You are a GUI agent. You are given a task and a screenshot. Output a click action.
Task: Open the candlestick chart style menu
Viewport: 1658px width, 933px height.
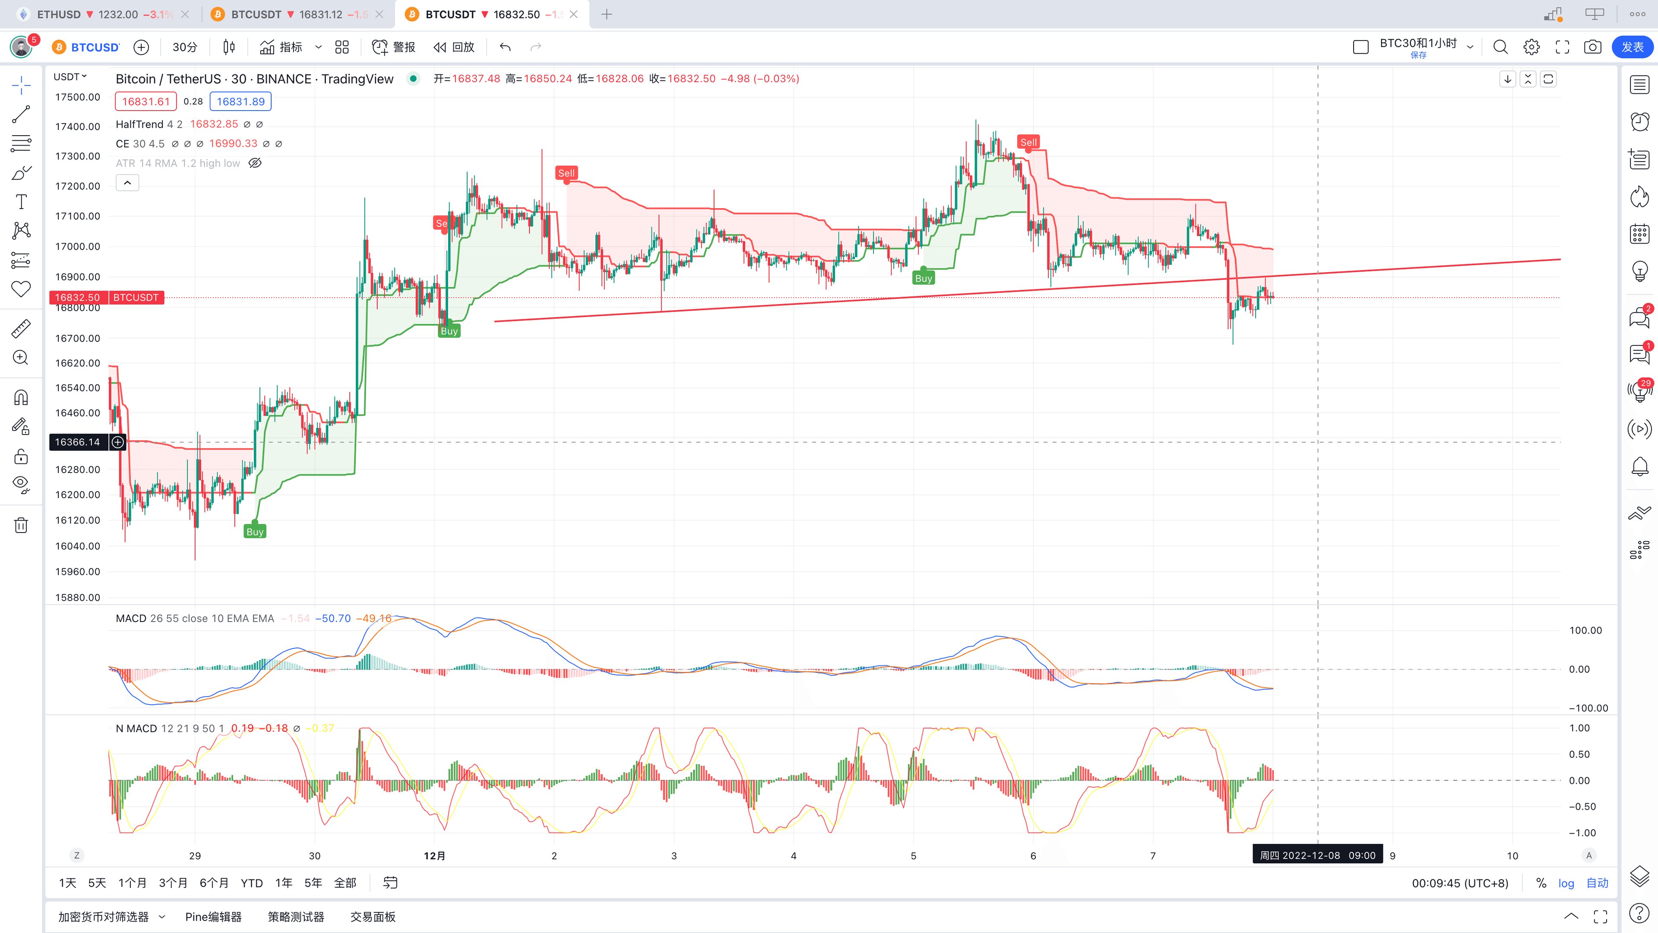(229, 47)
